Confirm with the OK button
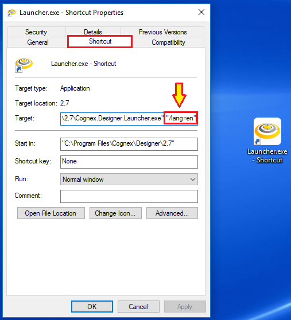This screenshot has height=320, width=291. (x=92, y=307)
